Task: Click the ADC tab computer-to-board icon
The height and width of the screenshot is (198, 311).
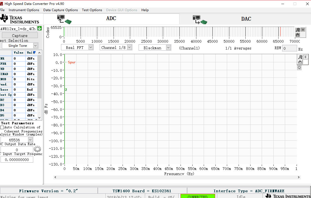Action: 64,19
